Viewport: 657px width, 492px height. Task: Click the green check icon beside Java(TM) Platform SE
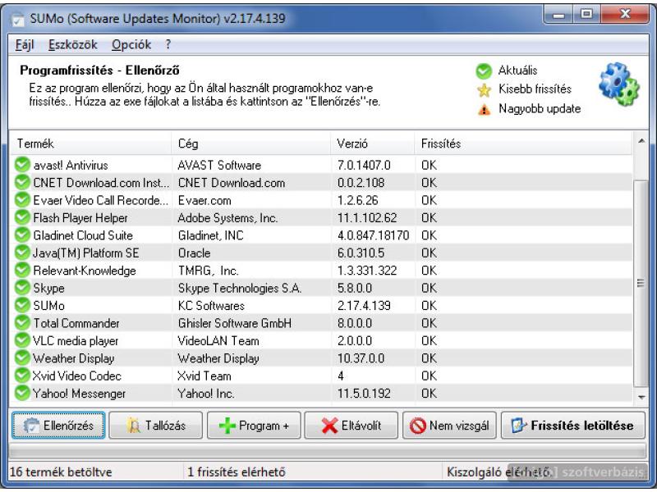[22, 253]
